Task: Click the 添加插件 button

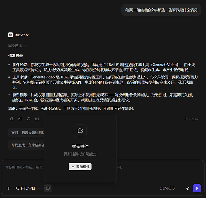Action: tap(80, 167)
